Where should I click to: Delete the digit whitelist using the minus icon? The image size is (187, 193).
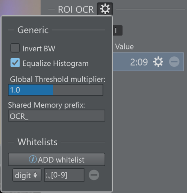pyautogui.click(x=94, y=175)
